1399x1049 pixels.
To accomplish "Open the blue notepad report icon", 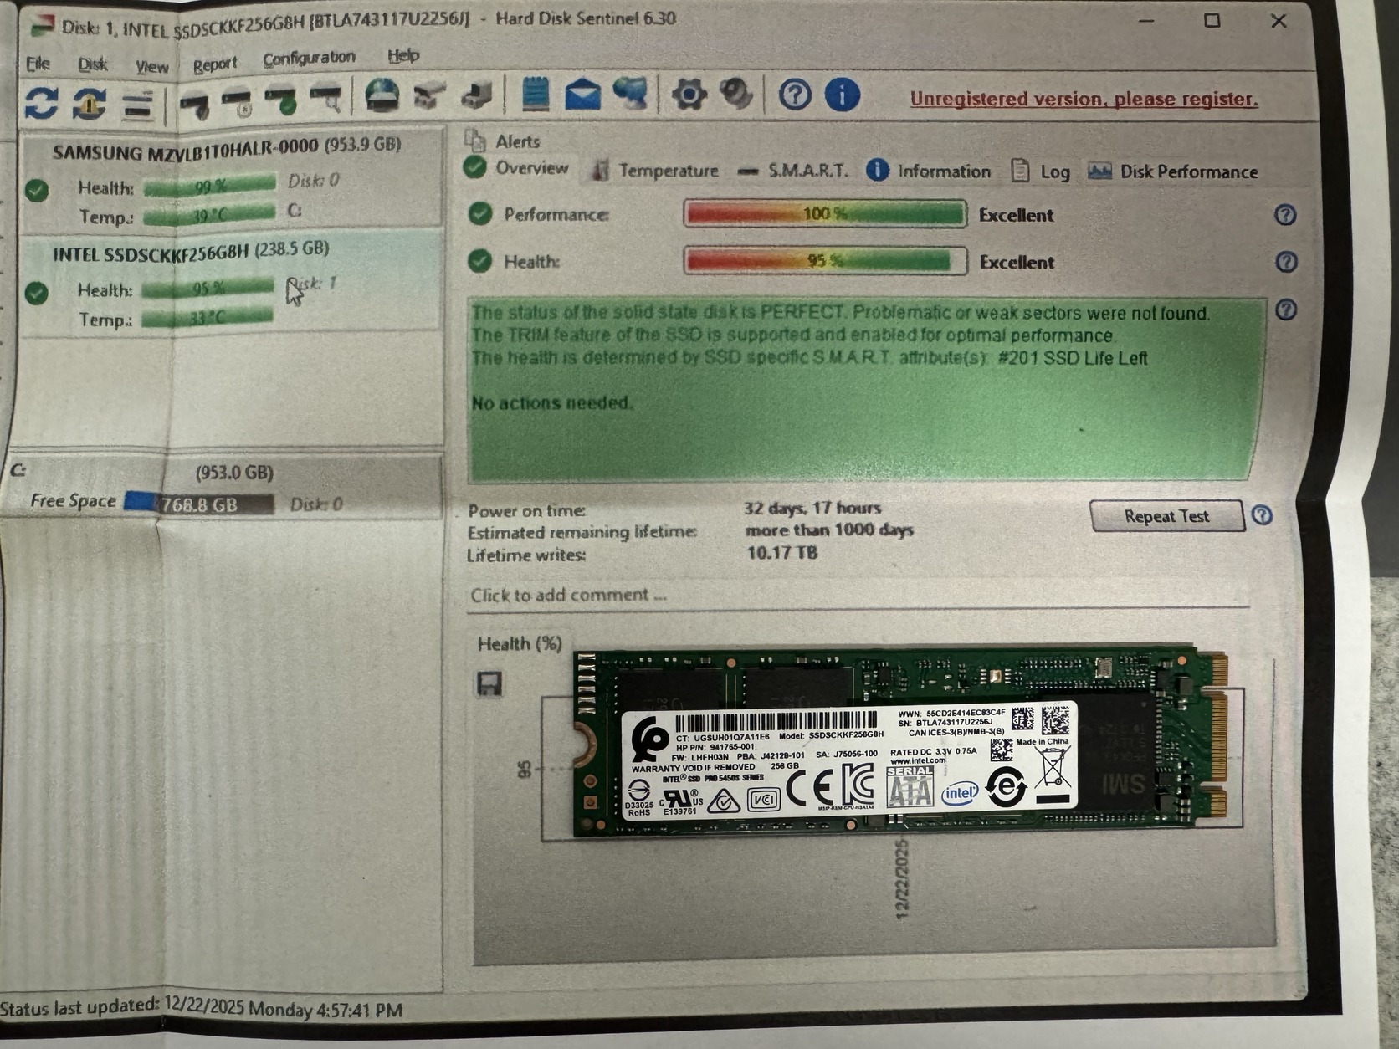I will pyautogui.click(x=536, y=94).
